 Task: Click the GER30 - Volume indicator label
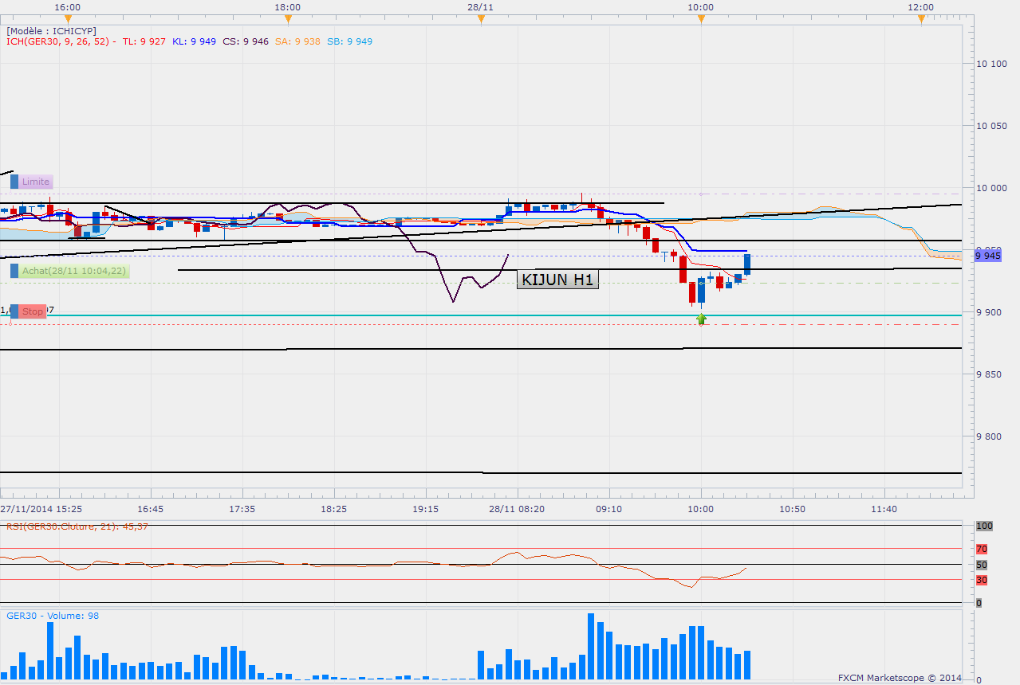pos(53,616)
